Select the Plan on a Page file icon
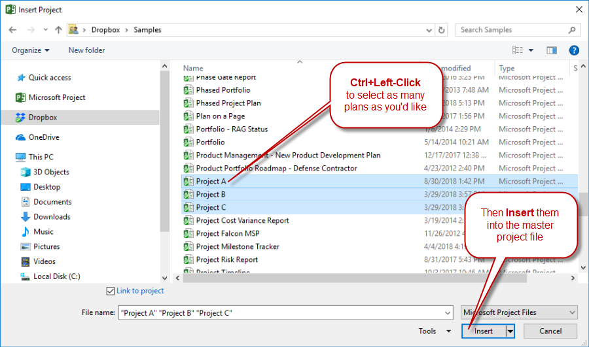 pyautogui.click(x=188, y=116)
